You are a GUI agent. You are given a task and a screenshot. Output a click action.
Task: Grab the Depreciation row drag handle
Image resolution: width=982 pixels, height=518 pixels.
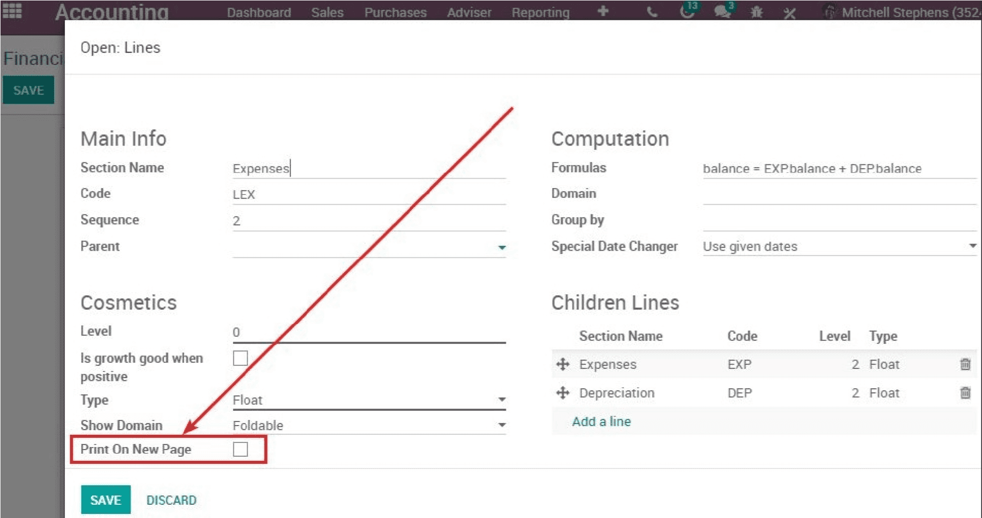pyautogui.click(x=563, y=393)
